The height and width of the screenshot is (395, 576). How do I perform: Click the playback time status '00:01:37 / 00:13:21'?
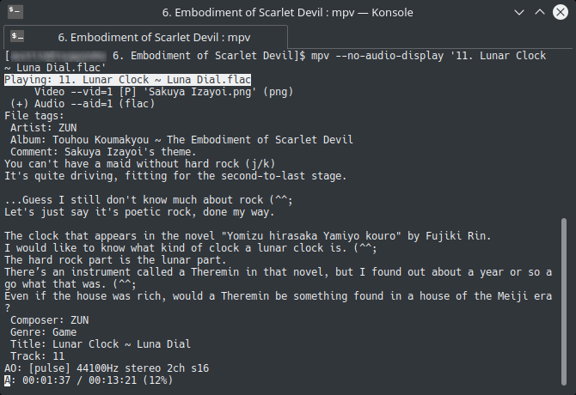79,380
